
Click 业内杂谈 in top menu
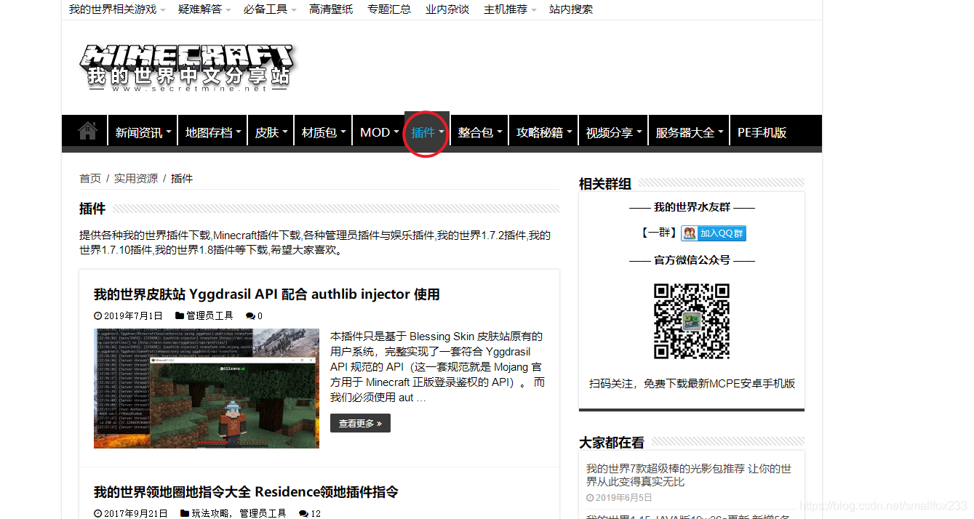[447, 9]
